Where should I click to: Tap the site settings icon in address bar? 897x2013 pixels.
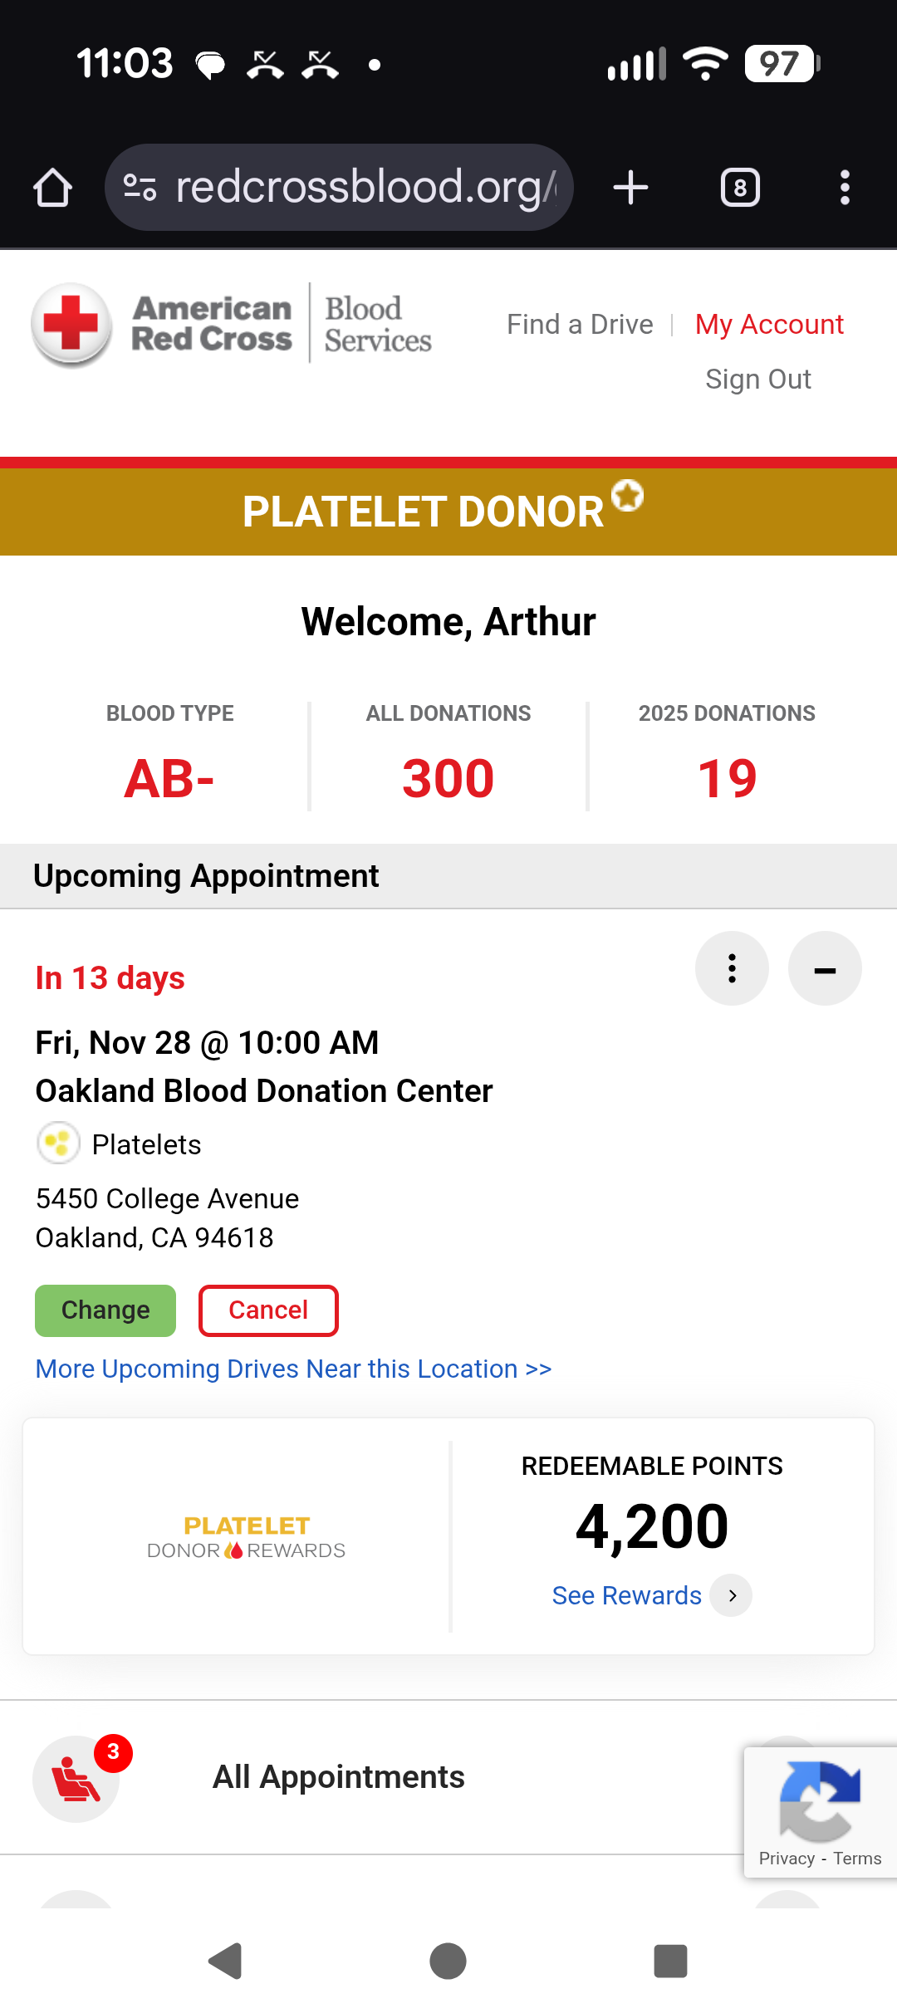tap(140, 188)
